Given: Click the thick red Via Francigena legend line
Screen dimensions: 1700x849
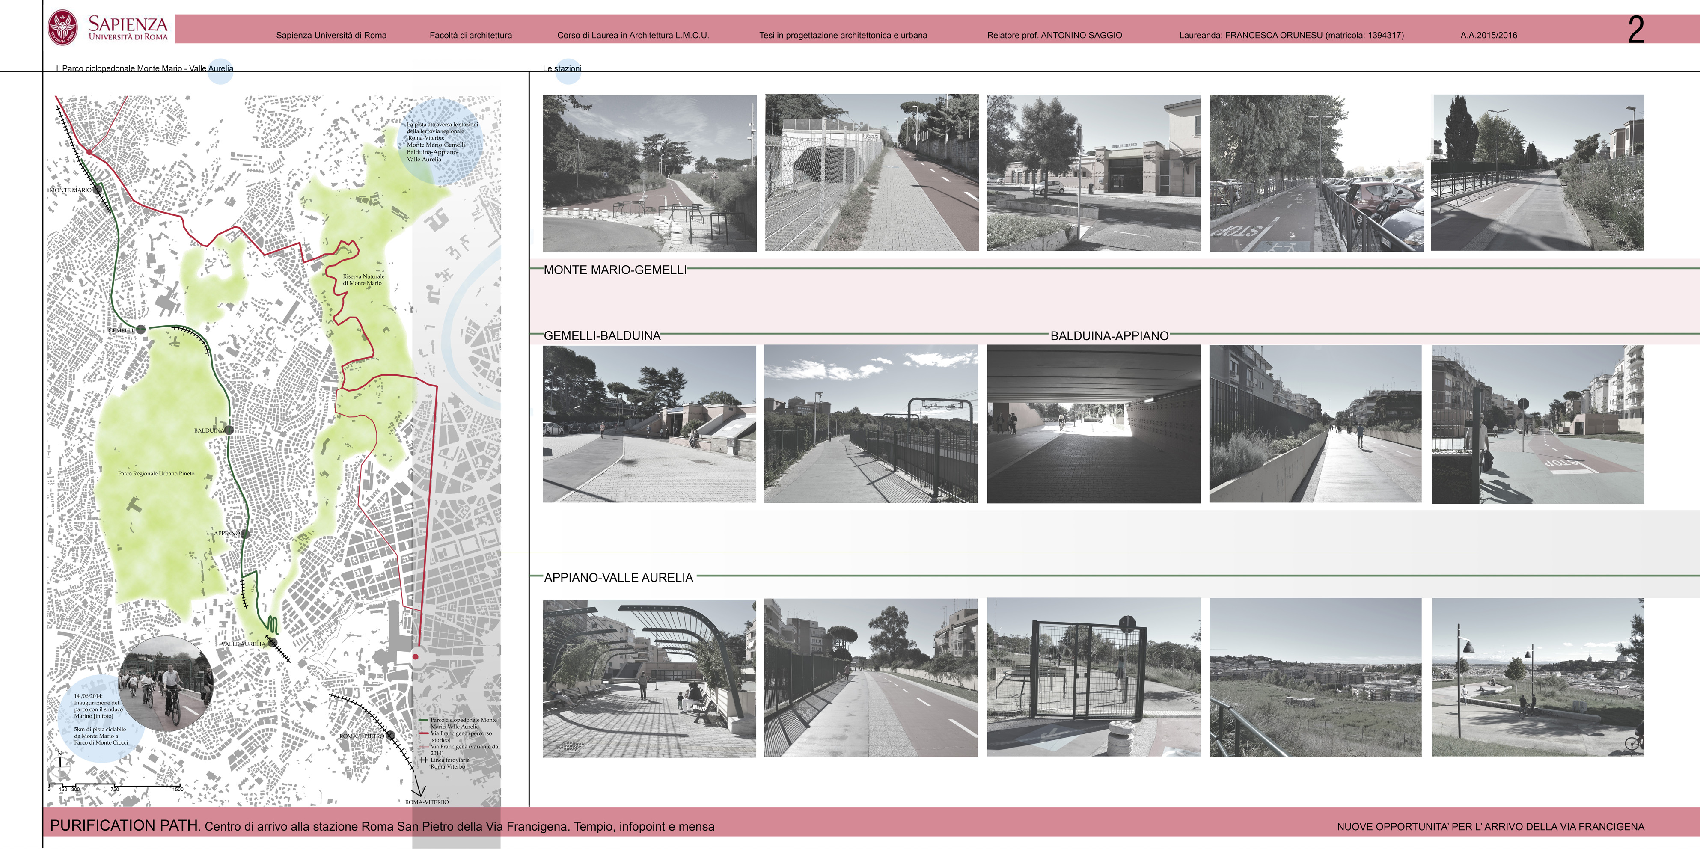Looking at the screenshot, I should click(424, 733).
